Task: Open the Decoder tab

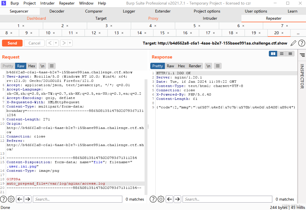Action: (x=57, y=11)
